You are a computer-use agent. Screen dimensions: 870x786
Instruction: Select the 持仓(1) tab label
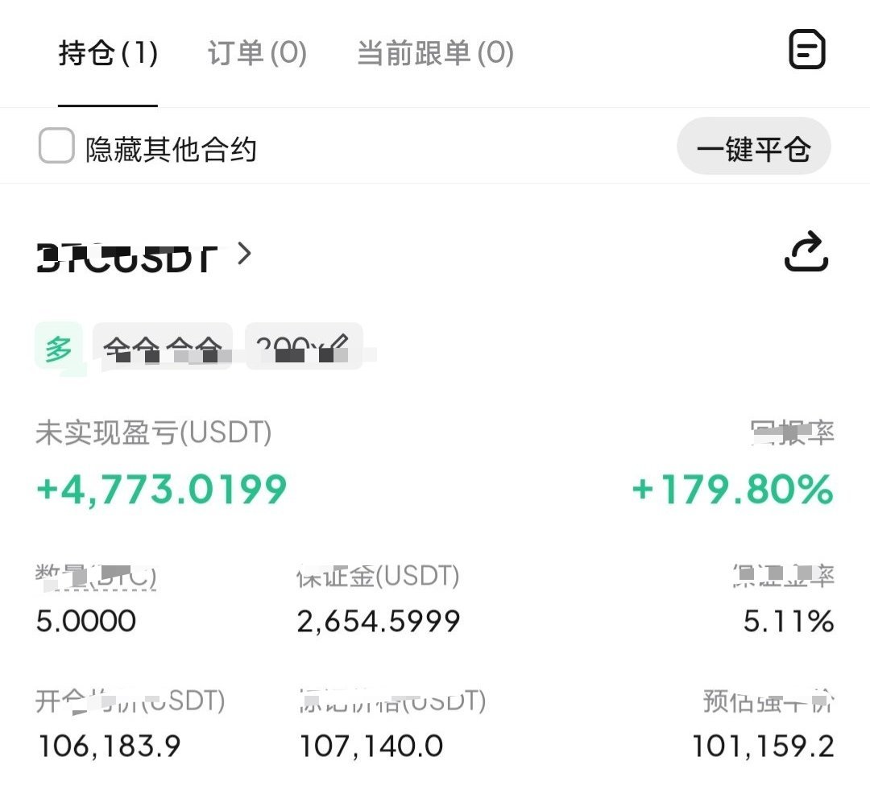tap(107, 52)
